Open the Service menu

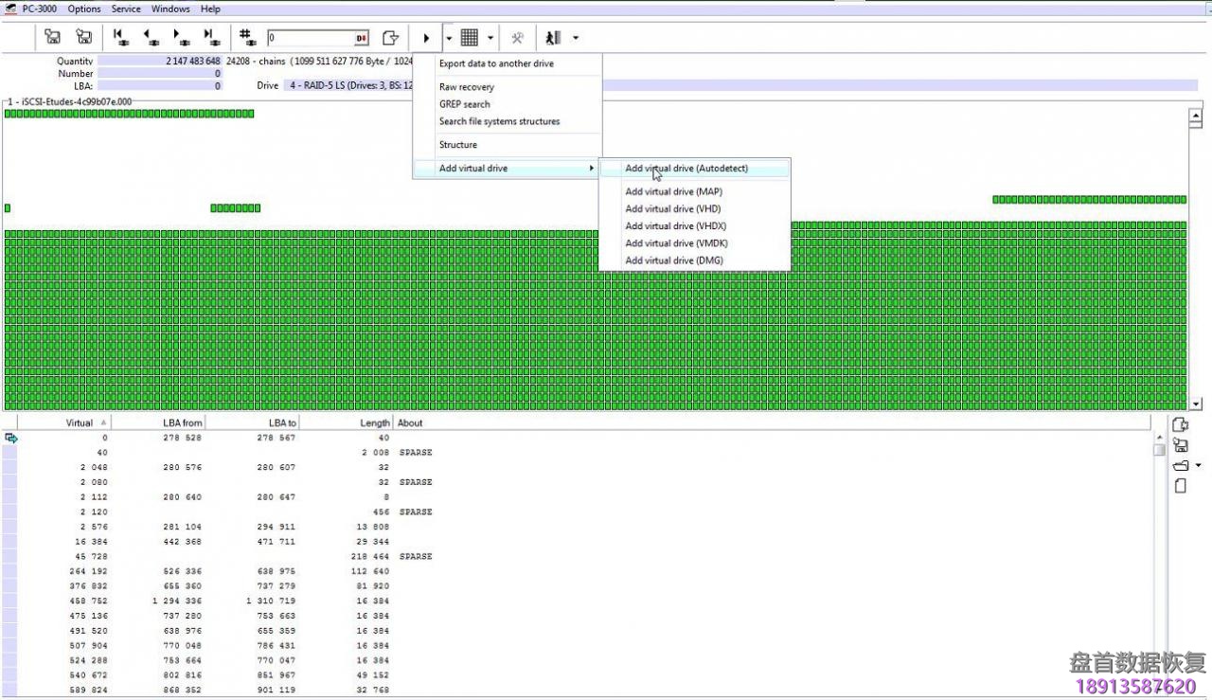(x=126, y=9)
